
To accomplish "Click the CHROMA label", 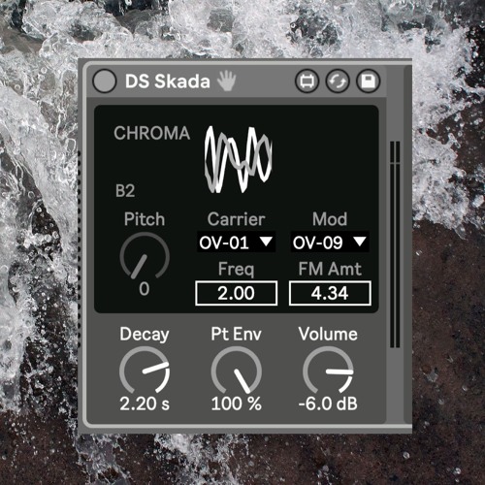I will pos(151,133).
